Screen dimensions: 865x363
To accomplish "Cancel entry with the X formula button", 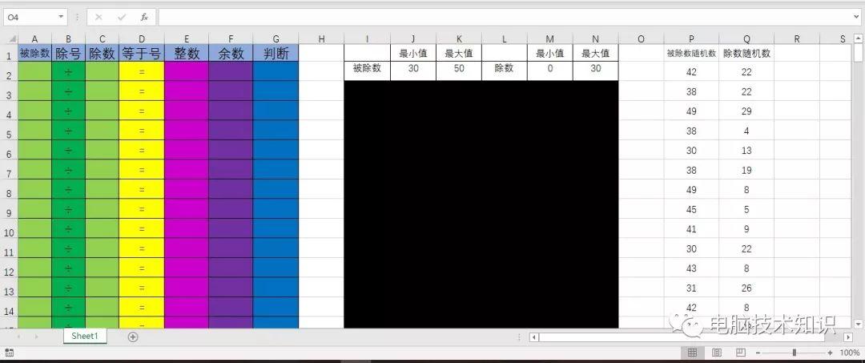I will [99, 17].
